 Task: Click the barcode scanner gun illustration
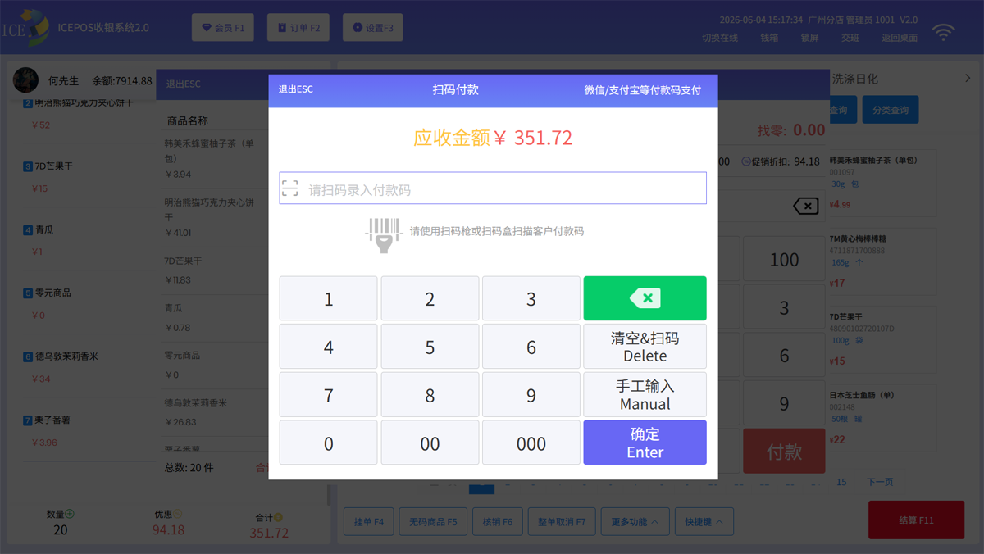point(383,234)
